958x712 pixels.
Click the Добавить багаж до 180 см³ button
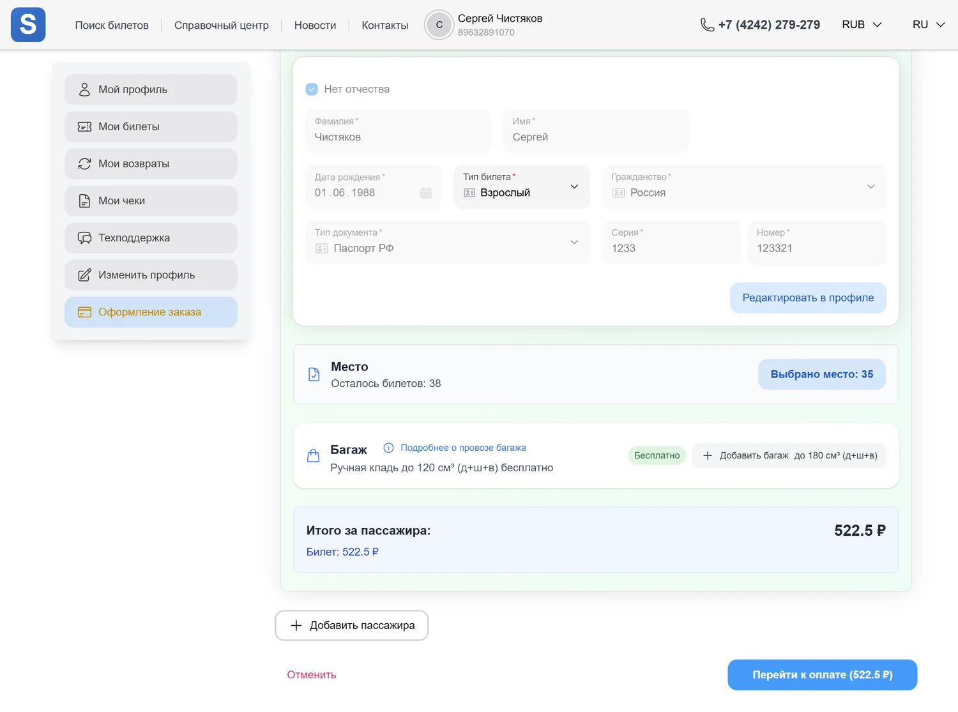click(x=789, y=455)
